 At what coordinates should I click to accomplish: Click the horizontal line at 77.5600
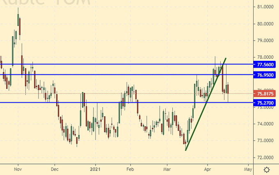tap(123, 64)
